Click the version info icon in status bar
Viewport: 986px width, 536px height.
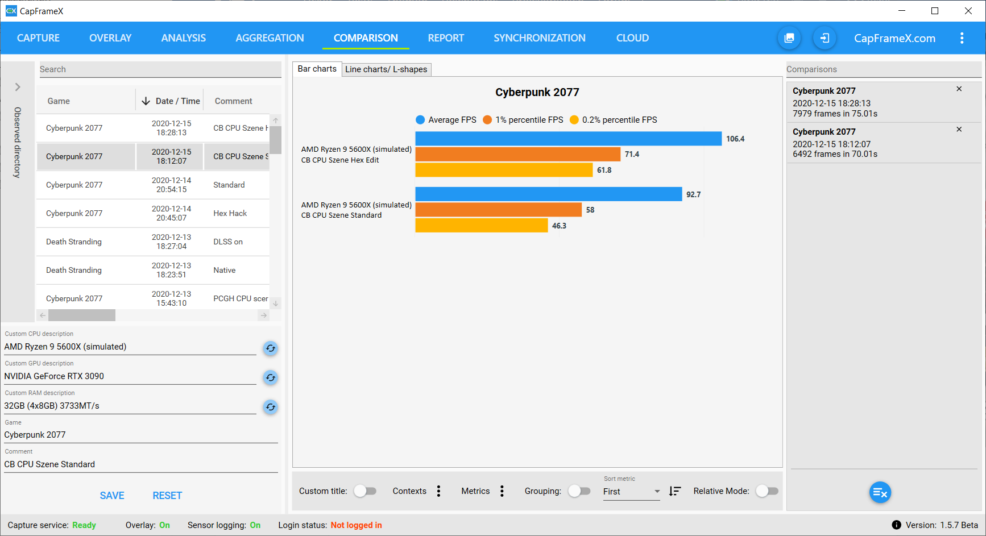tap(896, 525)
